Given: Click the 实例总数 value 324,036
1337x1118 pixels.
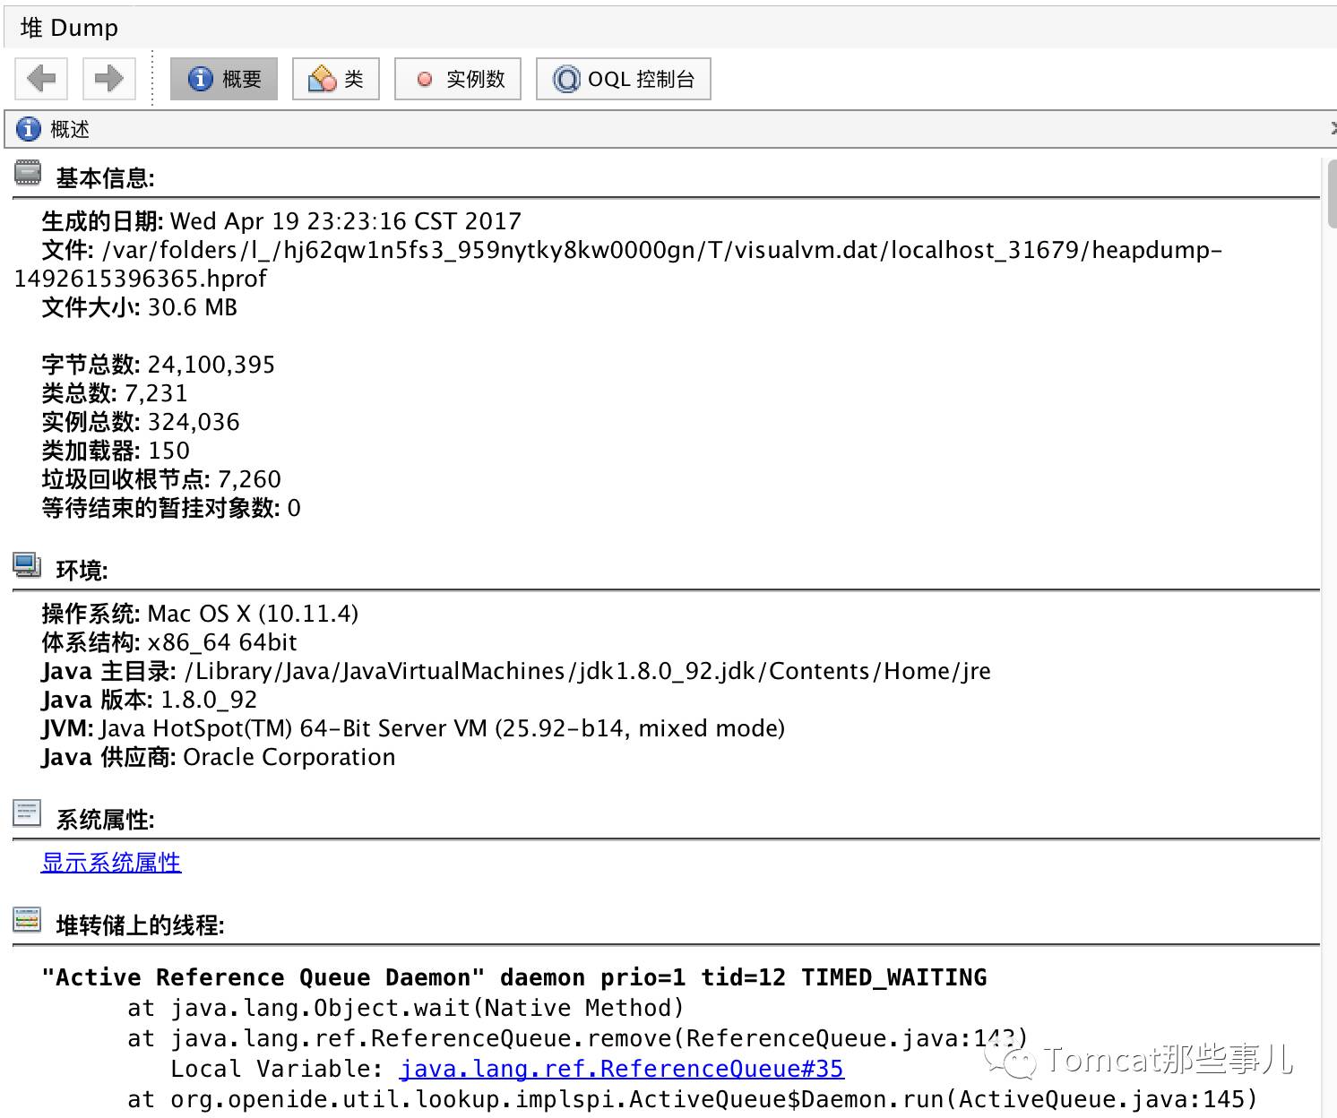Looking at the screenshot, I should tap(194, 422).
